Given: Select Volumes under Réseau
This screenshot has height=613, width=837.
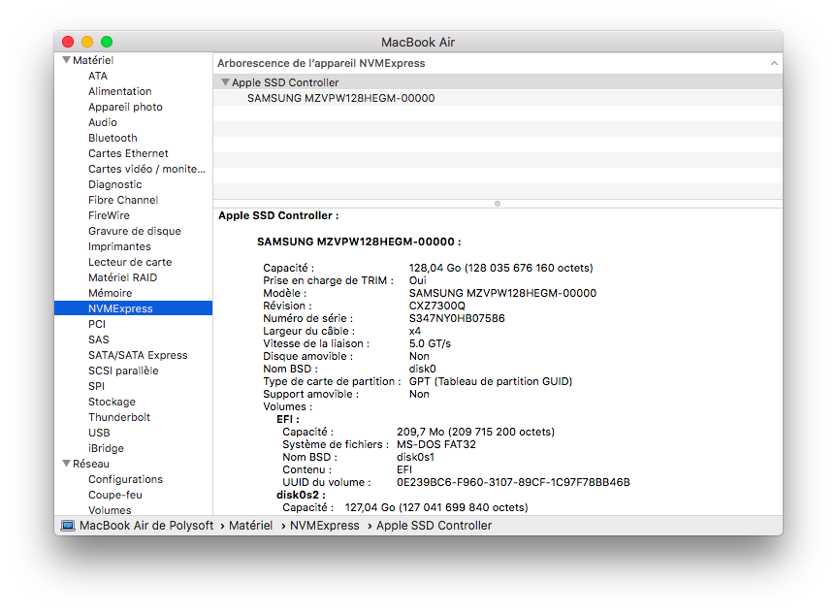Looking at the screenshot, I should 110,509.
